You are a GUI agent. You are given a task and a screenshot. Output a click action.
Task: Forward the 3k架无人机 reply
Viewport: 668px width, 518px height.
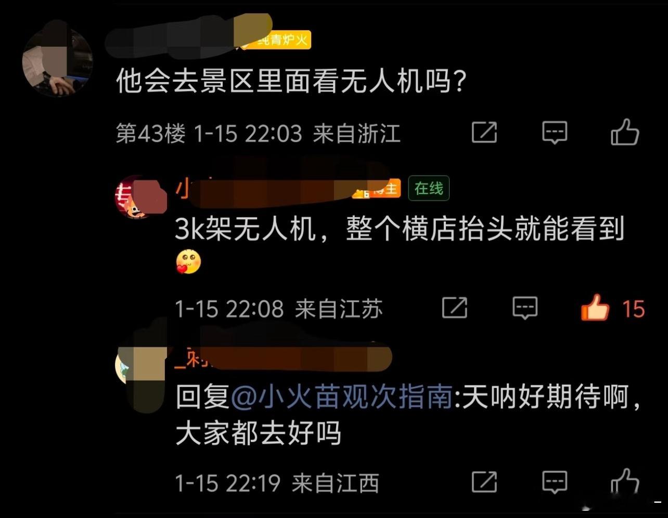point(455,308)
